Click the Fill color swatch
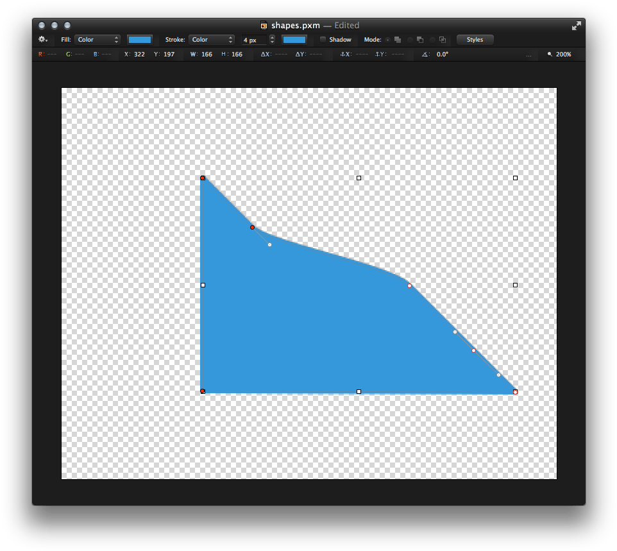The width and height of the screenshot is (617, 551). tap(140, 39)
